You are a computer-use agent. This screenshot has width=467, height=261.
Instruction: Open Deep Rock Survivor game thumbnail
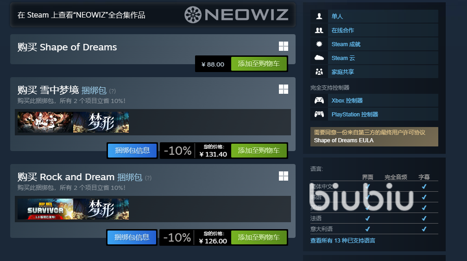45,209
